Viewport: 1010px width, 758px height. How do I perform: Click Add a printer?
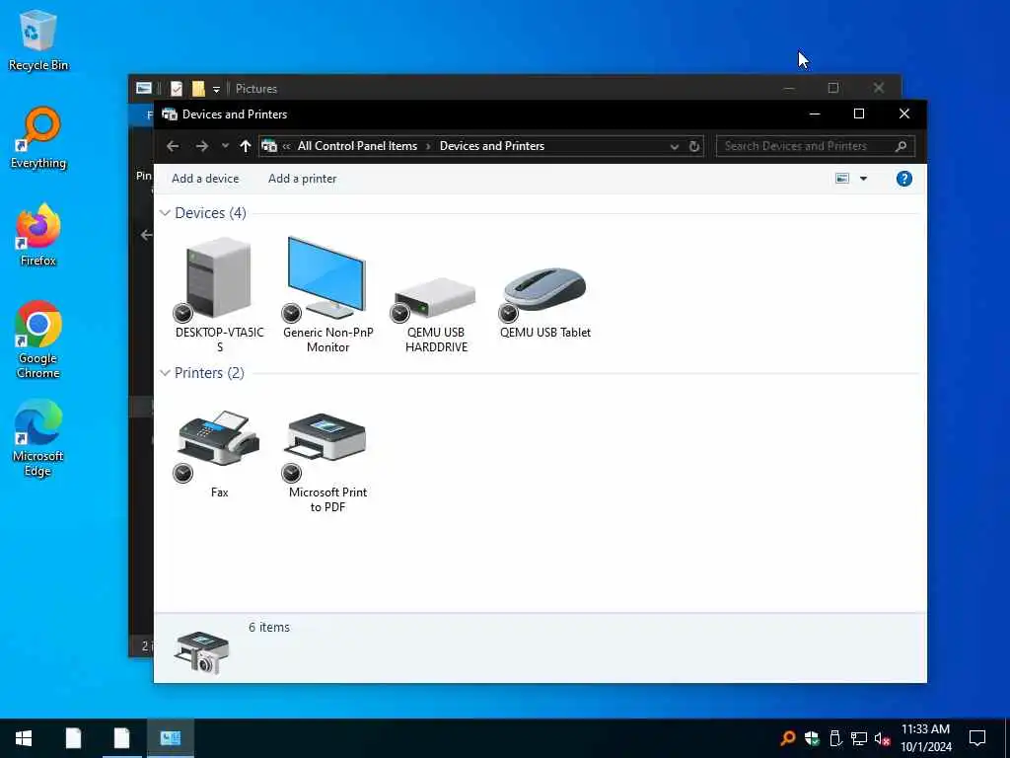click(x=302, y=179)
